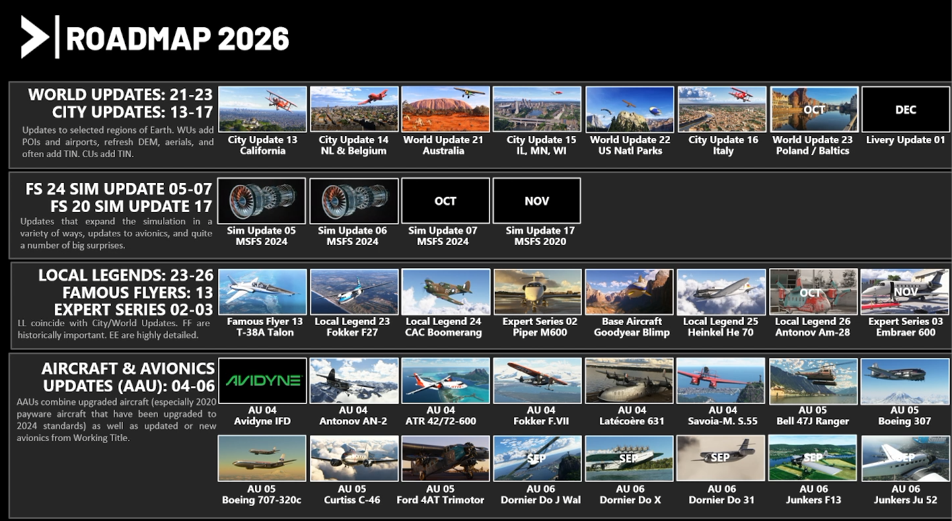
Task: Click the OCT Sim Update 07 tile
Action: (x=445, y=200)
